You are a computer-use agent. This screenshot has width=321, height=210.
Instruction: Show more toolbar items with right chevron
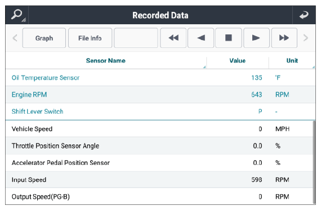[x=305, y=38]
